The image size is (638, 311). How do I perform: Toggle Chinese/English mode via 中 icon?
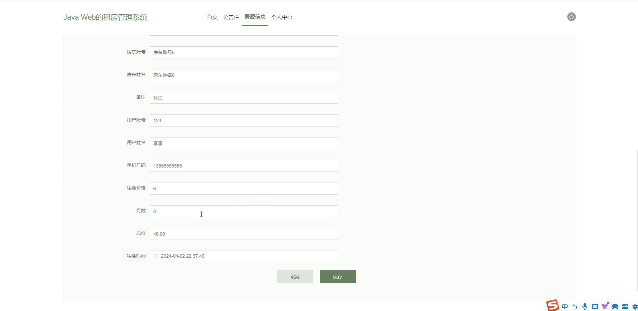coord(565,306)
